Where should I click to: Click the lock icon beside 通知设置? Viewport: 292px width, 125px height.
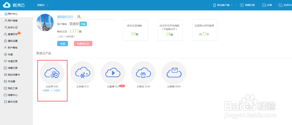[x=6, y=41]
